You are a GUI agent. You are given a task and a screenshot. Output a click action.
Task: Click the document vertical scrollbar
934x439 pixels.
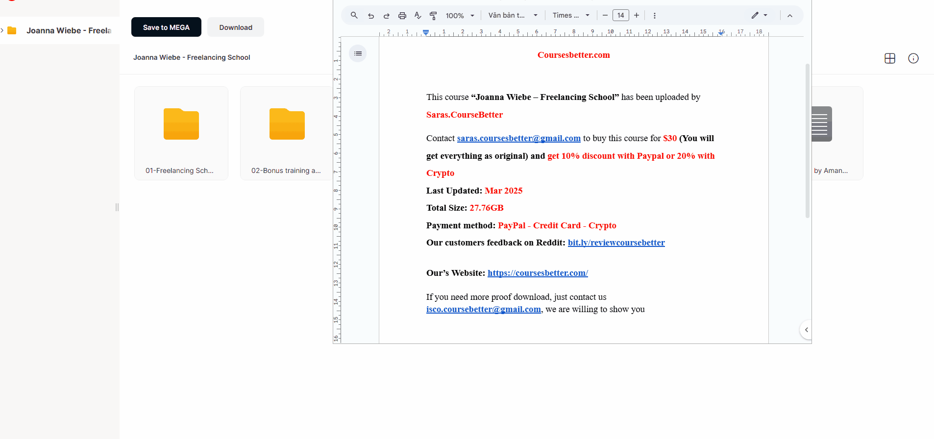coord(808,141)
